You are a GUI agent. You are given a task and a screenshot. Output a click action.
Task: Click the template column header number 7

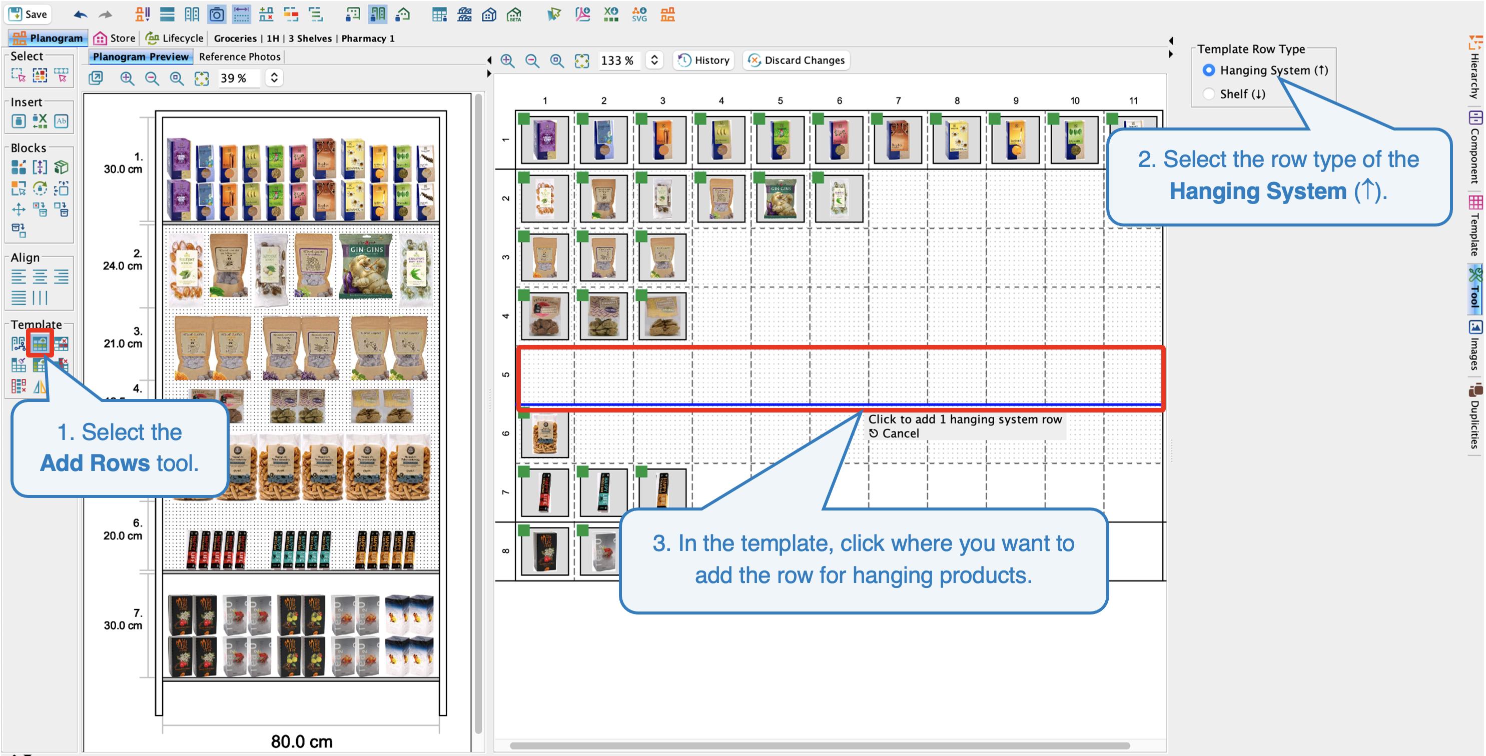click(x=898, y=100)
